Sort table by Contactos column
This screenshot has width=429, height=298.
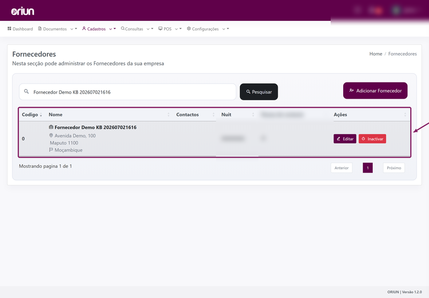[x=195, y=115]
